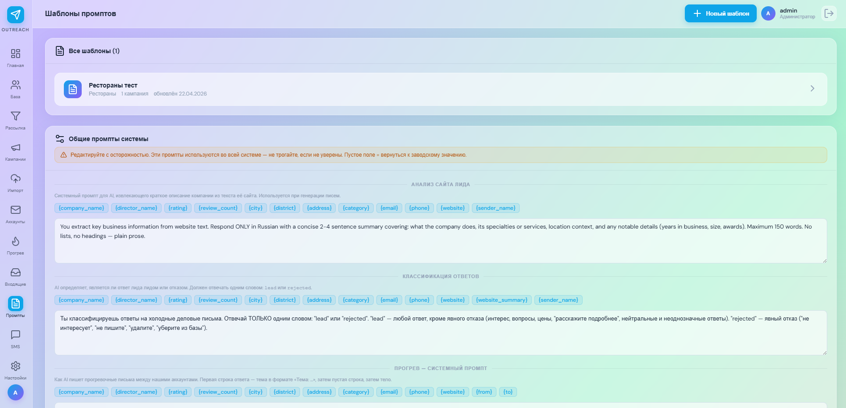Insert {phone} in Прогрев системный промпт

pyautogui.click(x=419, y=392)
